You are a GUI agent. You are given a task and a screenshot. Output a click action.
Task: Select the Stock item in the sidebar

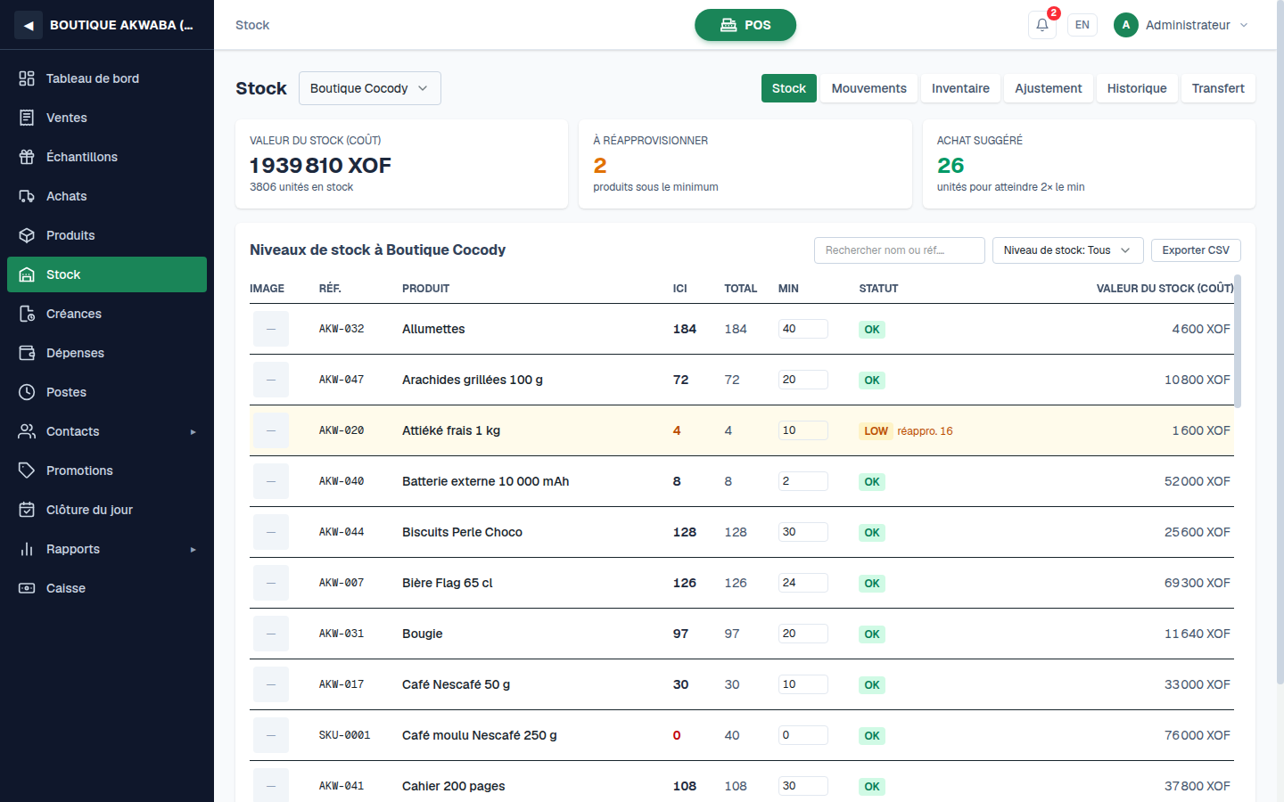(x=107, y=274)
